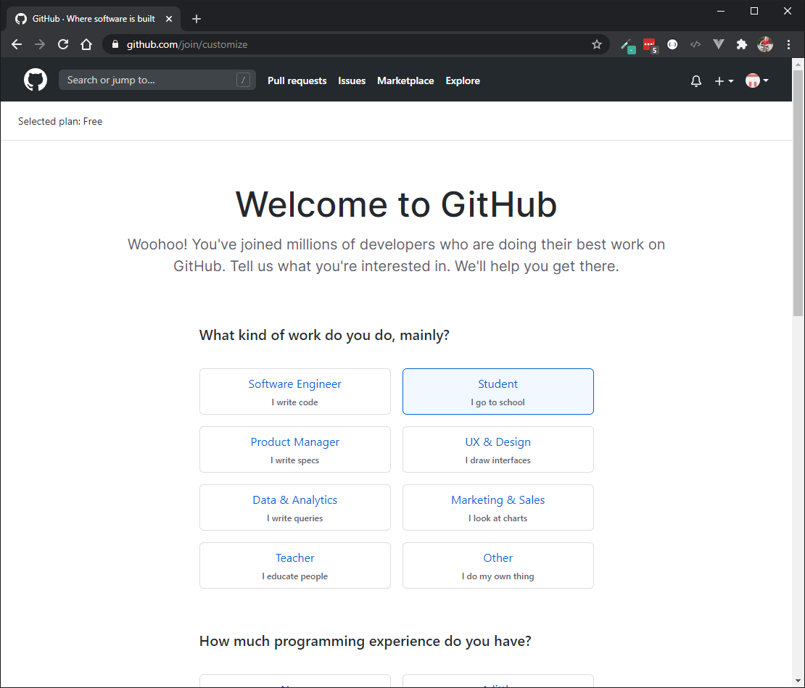805x688 pixels.
Task: Click the round white extension icon
Action: click(672, 45)
